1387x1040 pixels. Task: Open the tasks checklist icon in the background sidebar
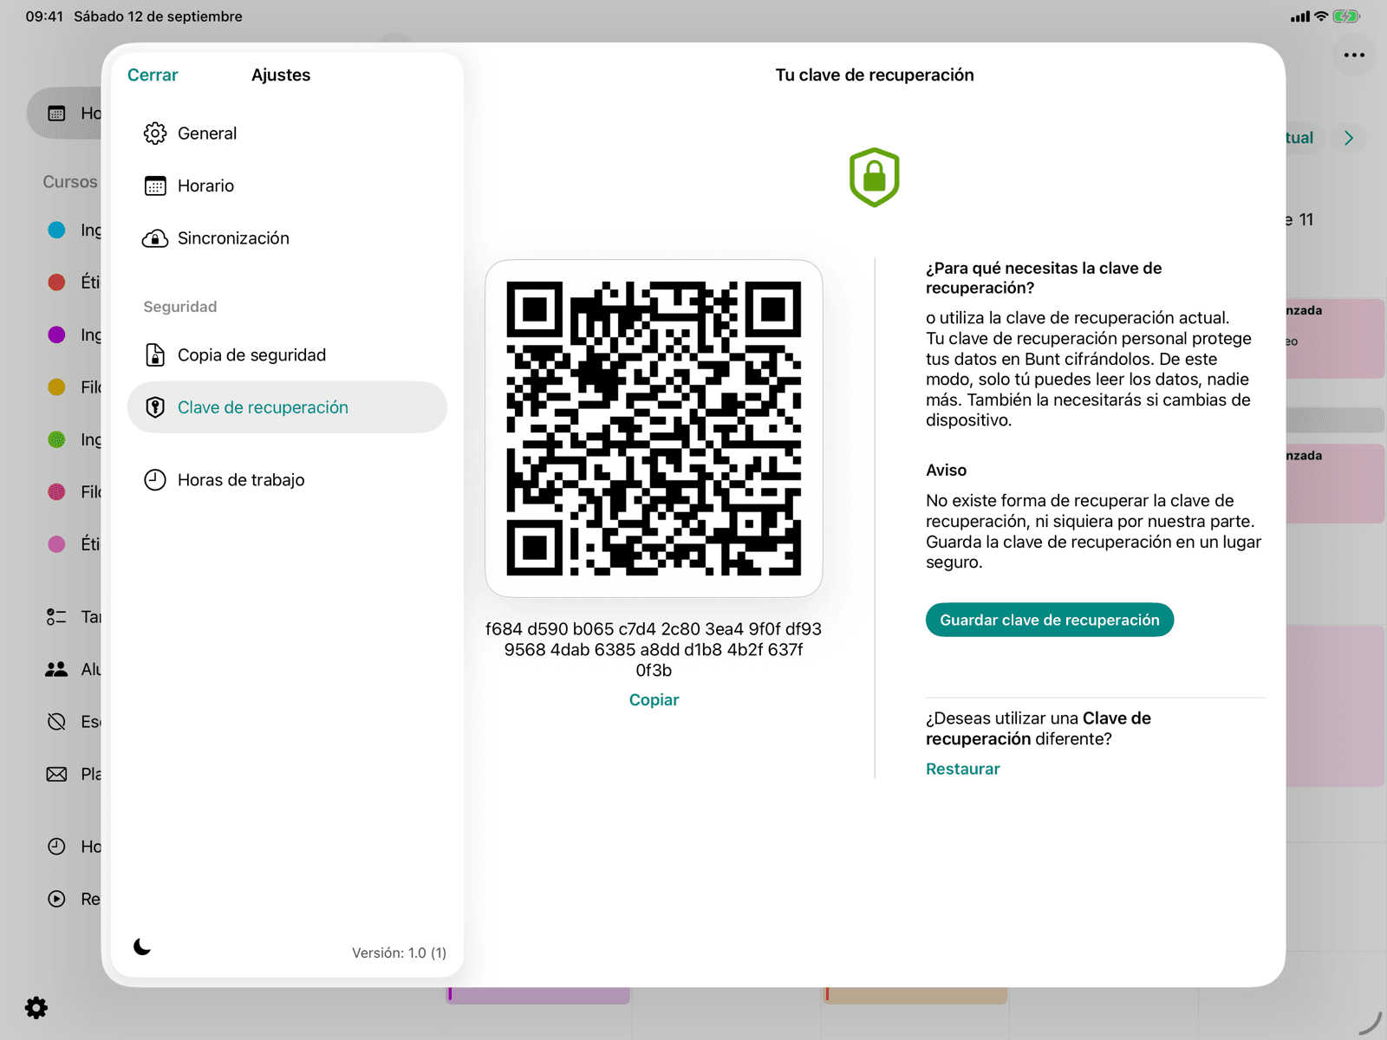[x=56, y=617]
